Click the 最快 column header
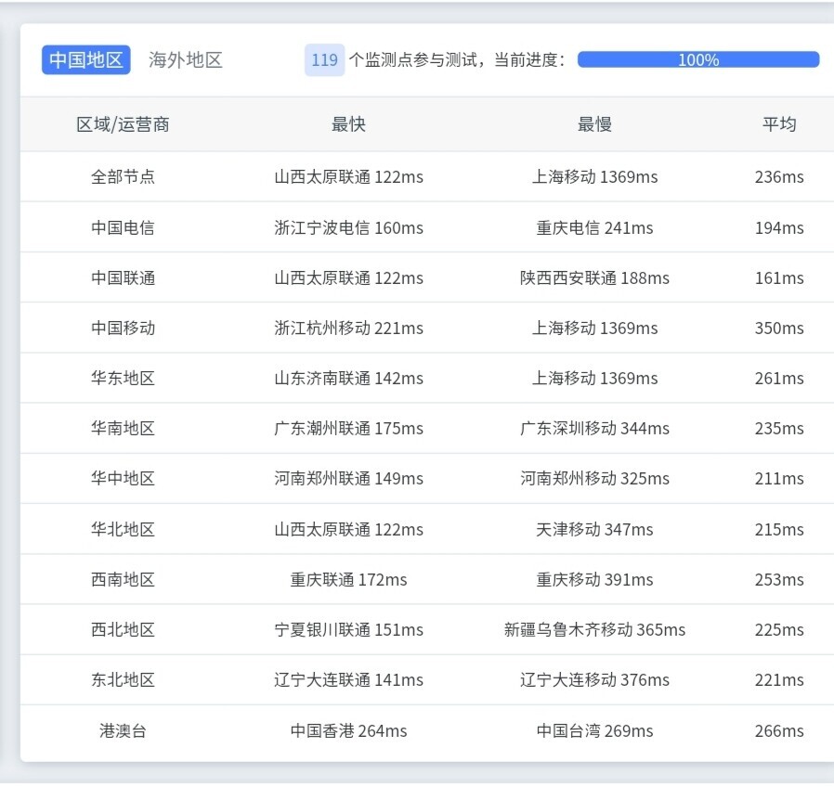Viewport: 834px width, 787px height. click(x=348, y=124)
